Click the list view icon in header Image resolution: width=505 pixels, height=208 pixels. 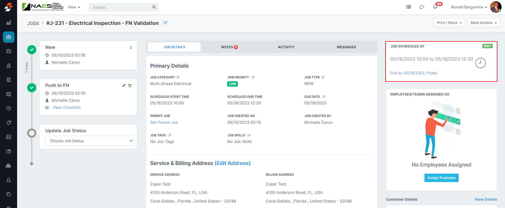pyautogui.click(x=408, y=7)
